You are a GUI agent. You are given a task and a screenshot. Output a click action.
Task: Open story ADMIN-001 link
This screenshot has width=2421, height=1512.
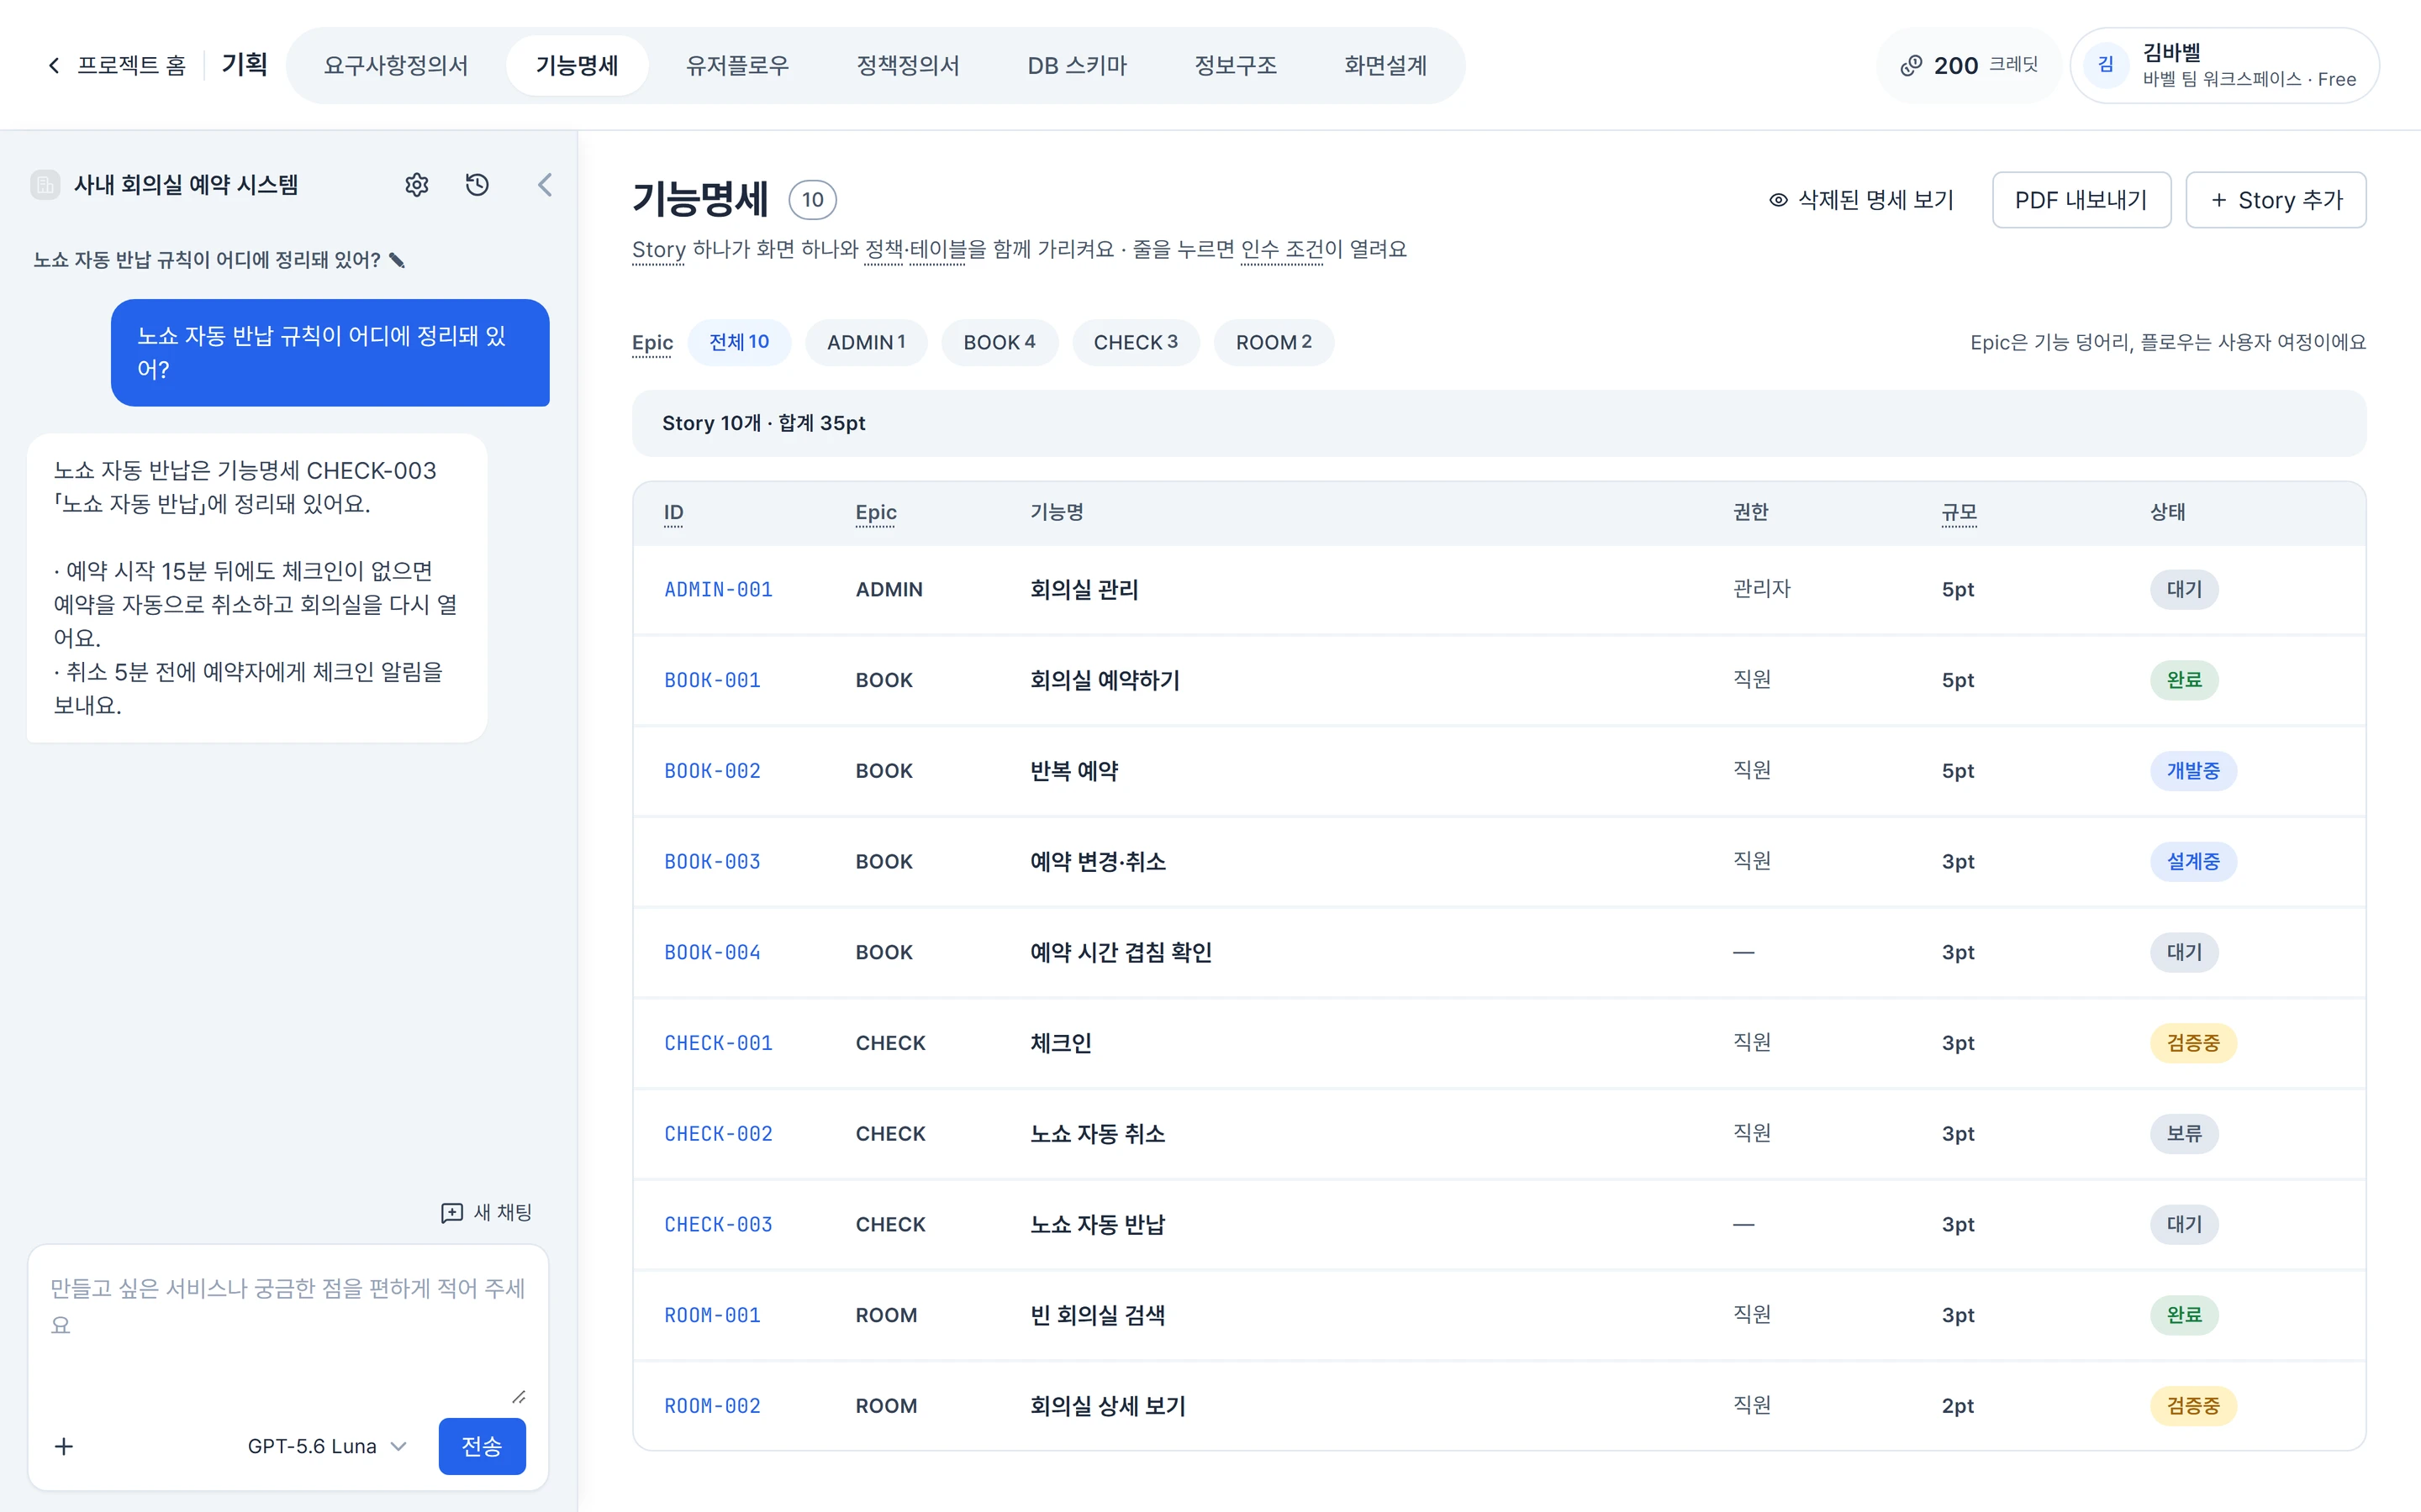pyautogui.click(x=718, y=590)
